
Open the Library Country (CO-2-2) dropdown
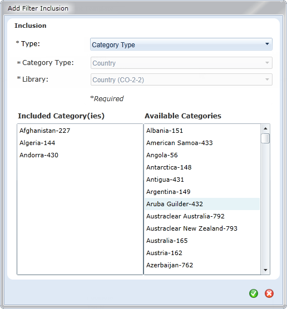[x=181, y=79]
